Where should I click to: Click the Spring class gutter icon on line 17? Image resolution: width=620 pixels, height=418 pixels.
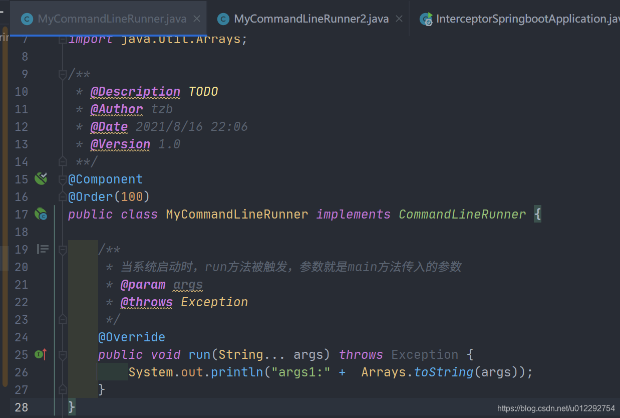coord(41,215)
